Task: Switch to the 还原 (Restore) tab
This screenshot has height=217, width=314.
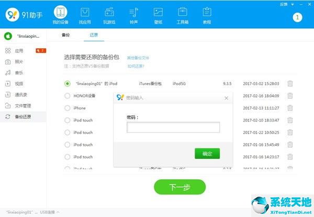Action: tap(94, 35)
